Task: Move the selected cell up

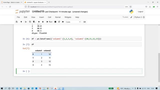Action: click(x=39, y=22)
